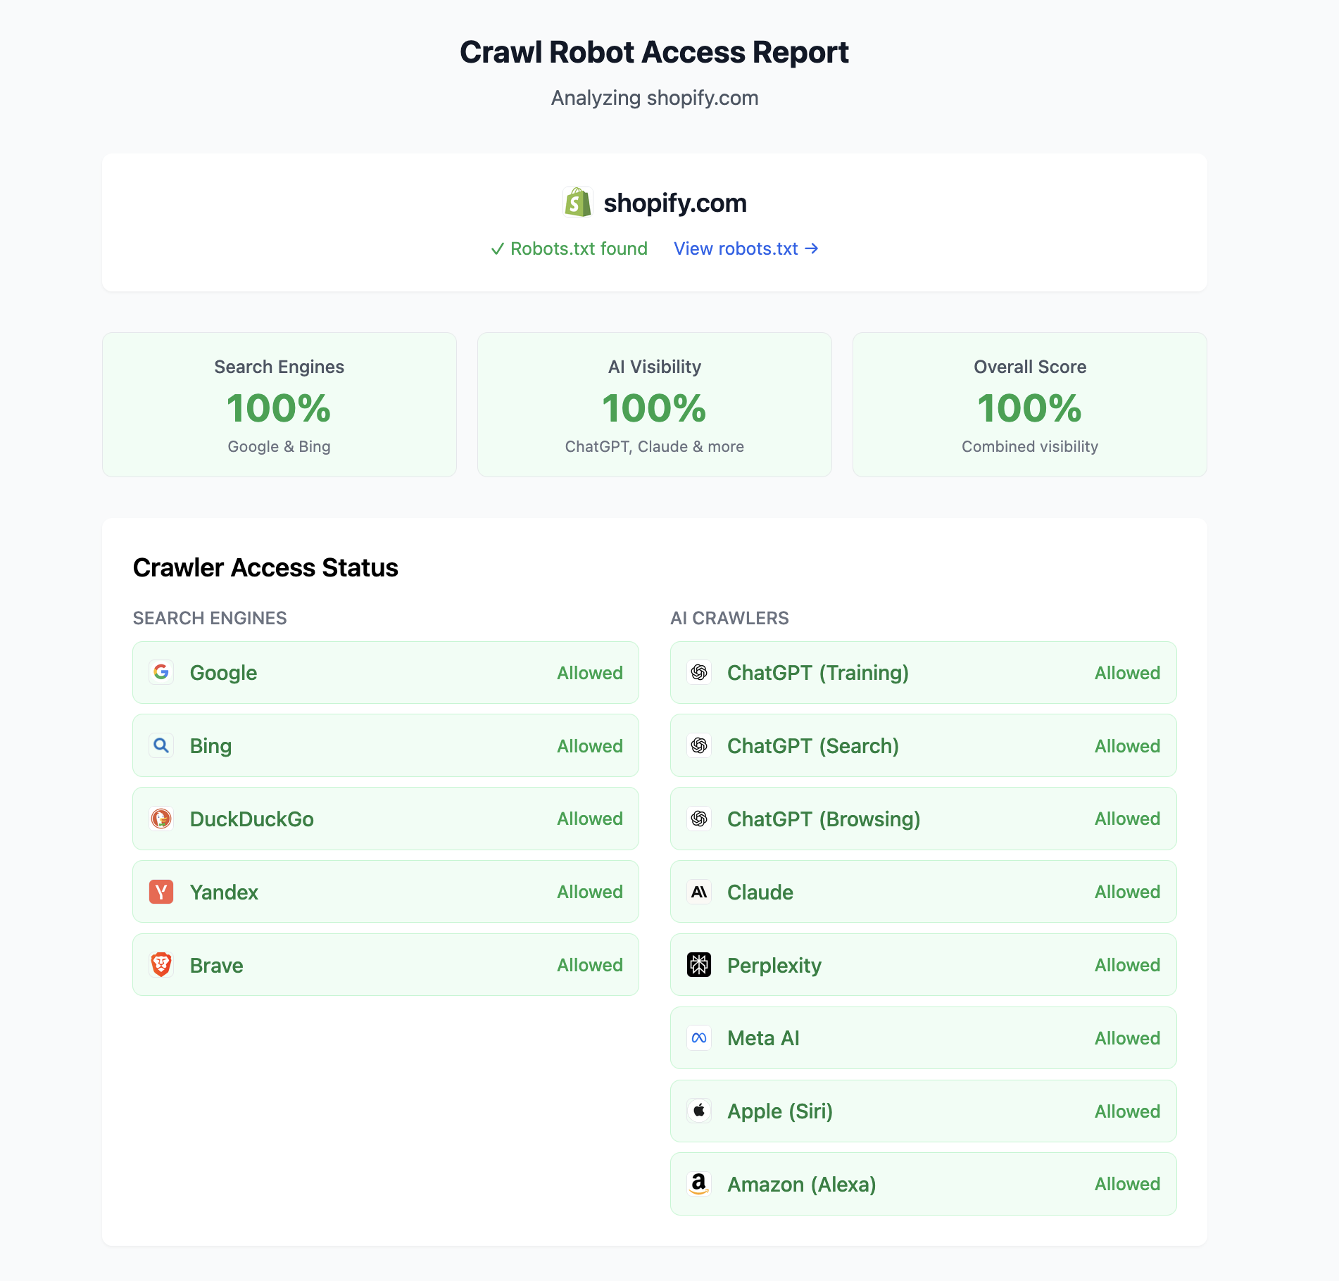Click the ChatGPT (Browsing) label
The image size is (1339, 1281).
pos(824,819)
